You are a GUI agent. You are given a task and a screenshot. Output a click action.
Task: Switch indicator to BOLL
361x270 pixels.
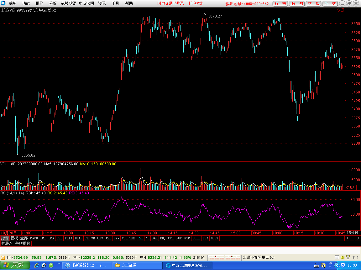coord(196,238)
